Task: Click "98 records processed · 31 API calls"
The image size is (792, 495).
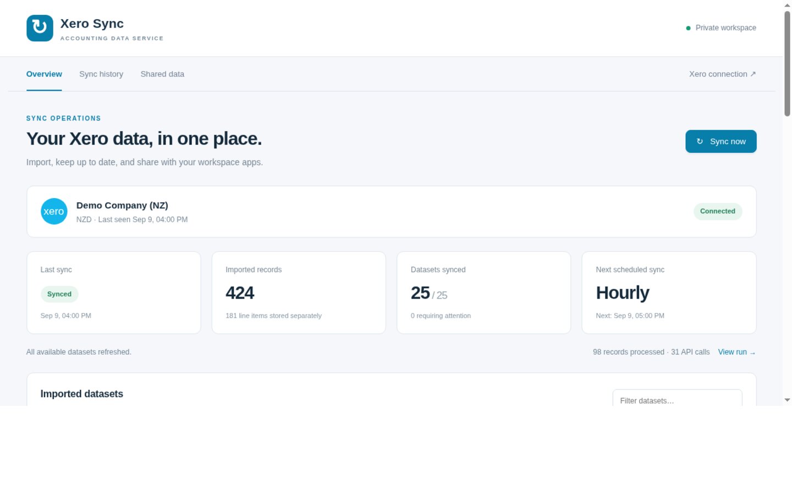Action: 651,352
